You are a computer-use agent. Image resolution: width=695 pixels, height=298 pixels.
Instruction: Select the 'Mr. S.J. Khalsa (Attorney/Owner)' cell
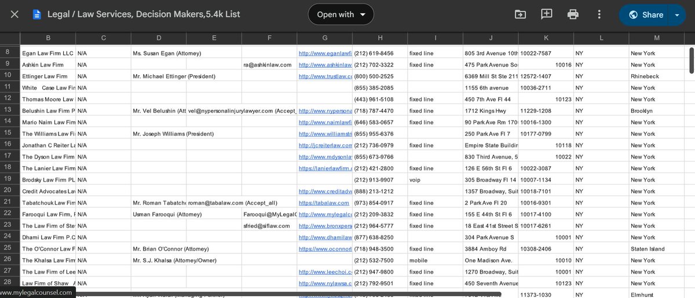pyautogui.click(x=174, y=260)
